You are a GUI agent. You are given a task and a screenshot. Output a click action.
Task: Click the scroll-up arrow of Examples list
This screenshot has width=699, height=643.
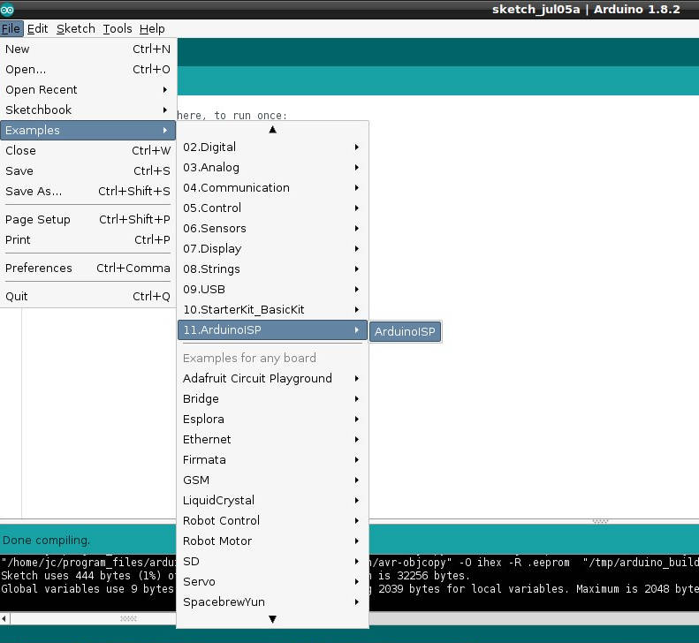(x=272, y=130)
